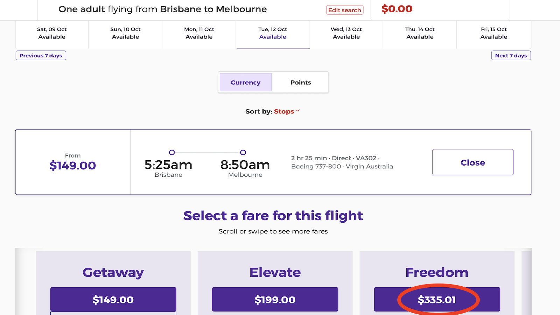View flights for Thu, 14 Oct
The height and width of the screenshot is (315, 560).
[x=420, y=33]
